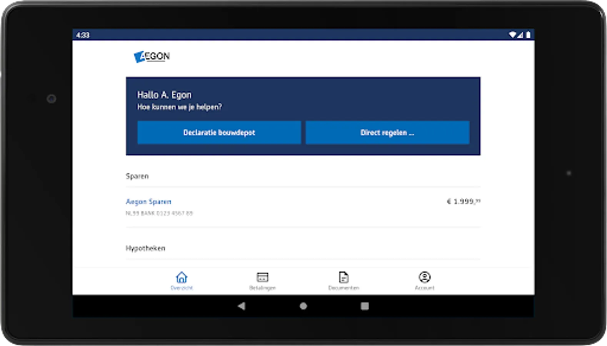Tap the Android back navigation button
This screenshot has width=607, height=346.
[242, 306]
